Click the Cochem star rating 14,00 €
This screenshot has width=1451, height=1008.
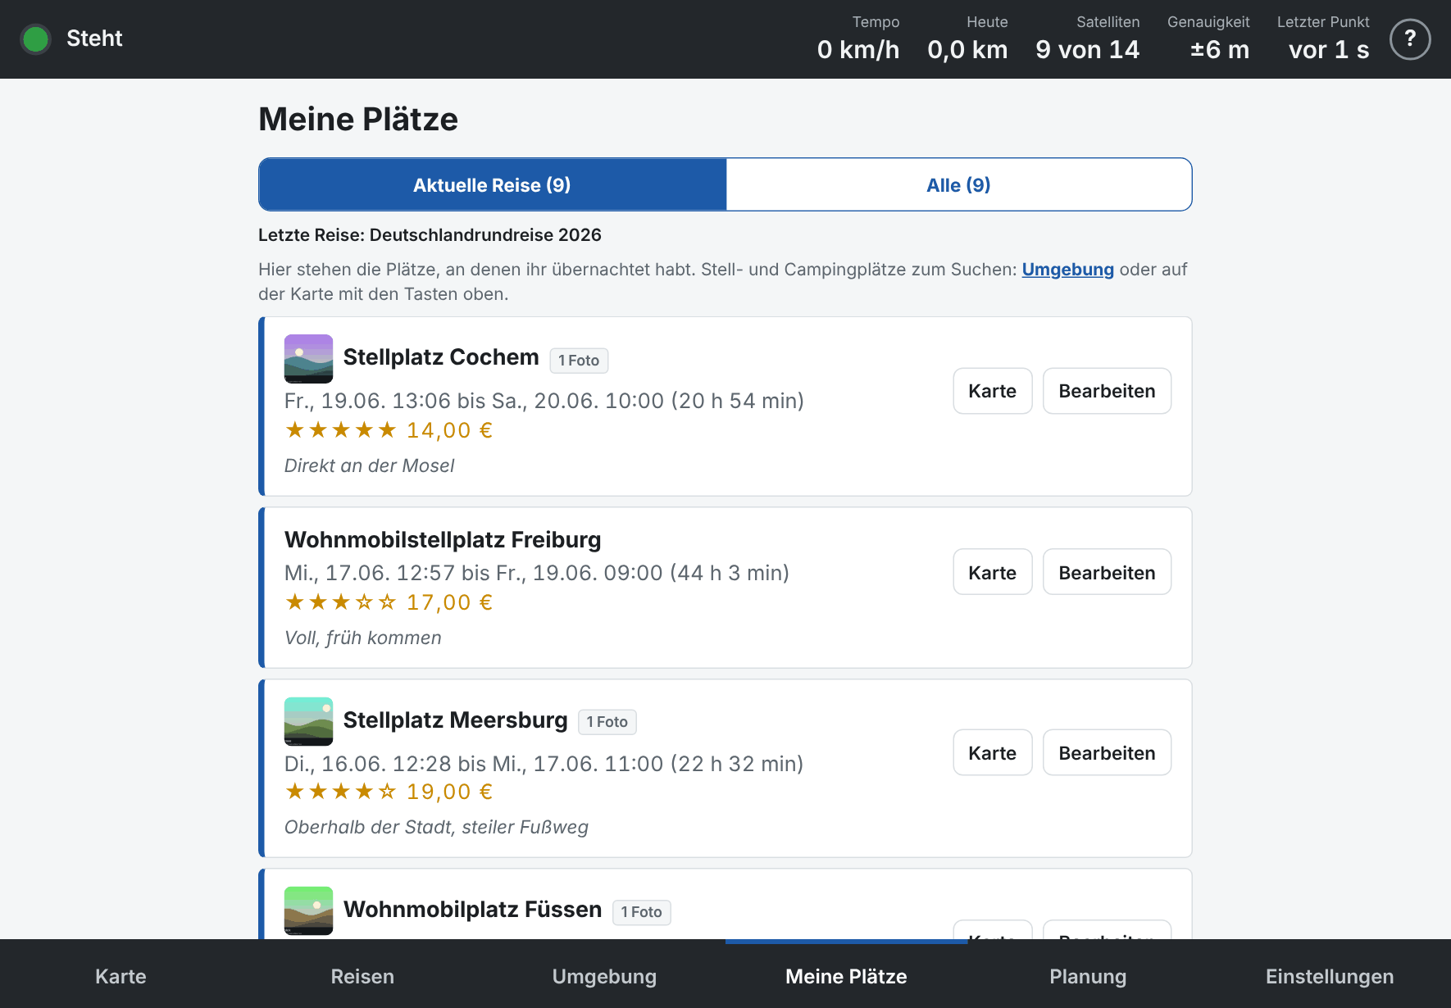(x=389, y=430)
